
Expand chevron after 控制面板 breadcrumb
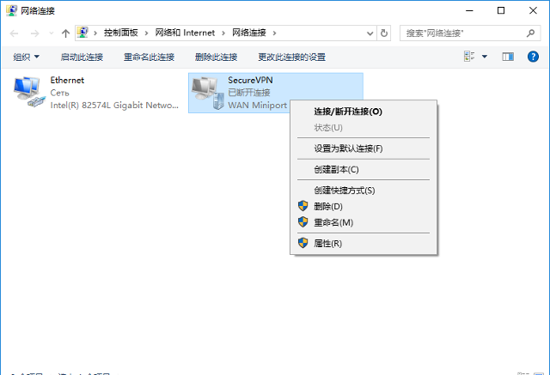tap(146, 33)
